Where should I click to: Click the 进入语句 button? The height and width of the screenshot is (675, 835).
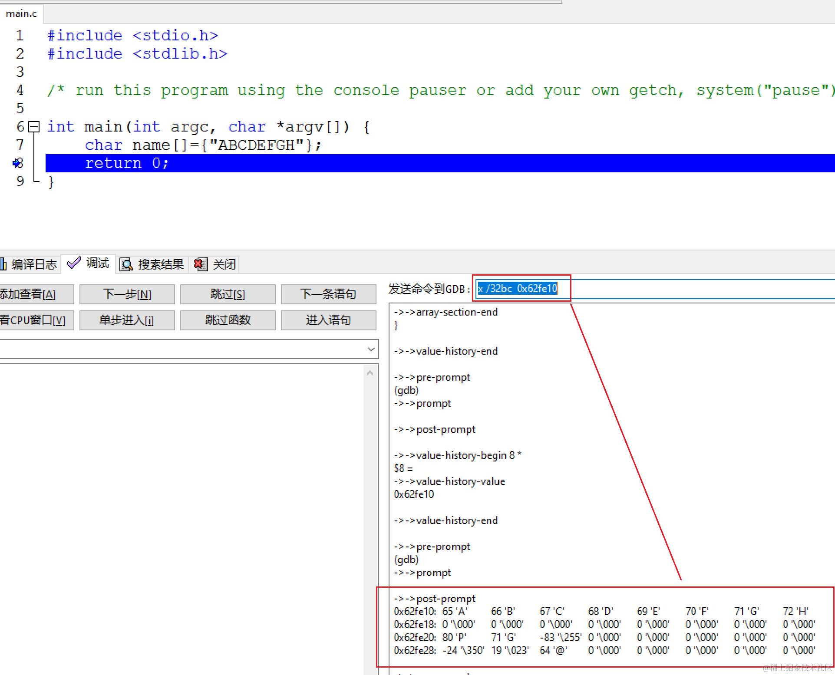tap(328, 320)
